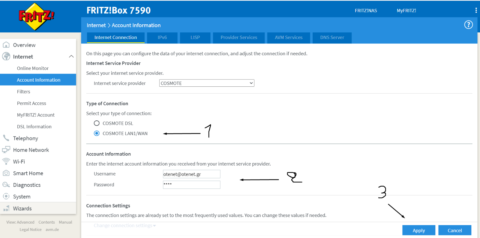The height and width of the screenshot is (238, 480).
Task: Select the COSMOTE DSL radio button
Action: tap(97, 123)
